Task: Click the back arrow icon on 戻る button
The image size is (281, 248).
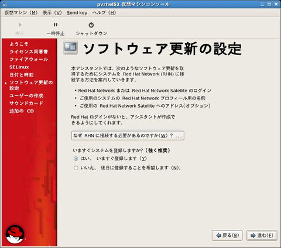Action: tap(219, 236)
